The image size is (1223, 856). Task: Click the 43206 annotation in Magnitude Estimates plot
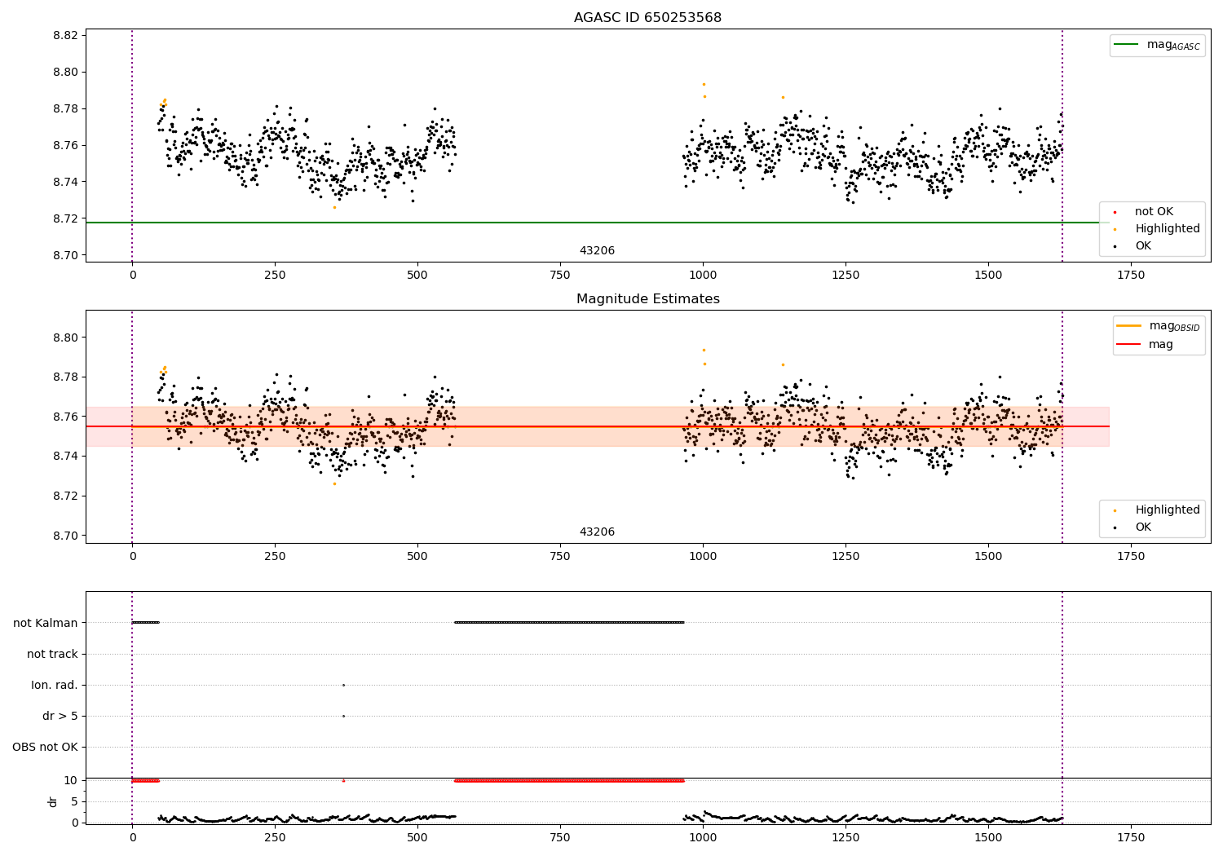(x=597, y=532)
